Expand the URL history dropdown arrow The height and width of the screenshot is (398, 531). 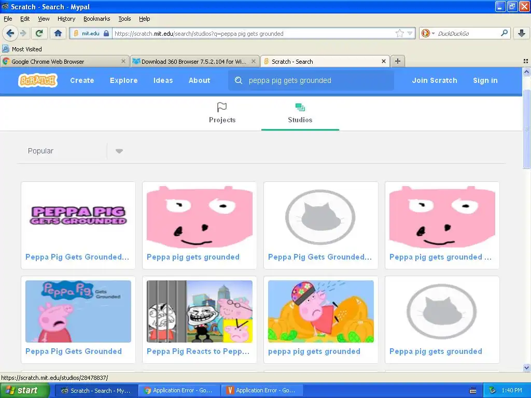(410, 33)
